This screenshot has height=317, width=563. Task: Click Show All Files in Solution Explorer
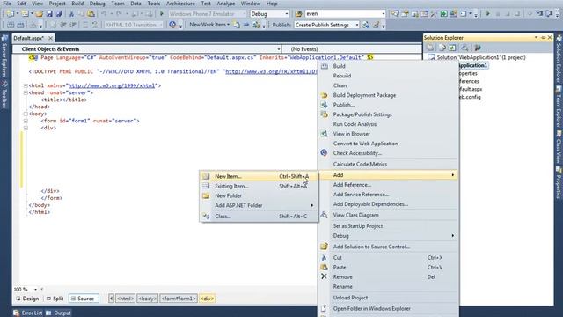tap(442, 48)
